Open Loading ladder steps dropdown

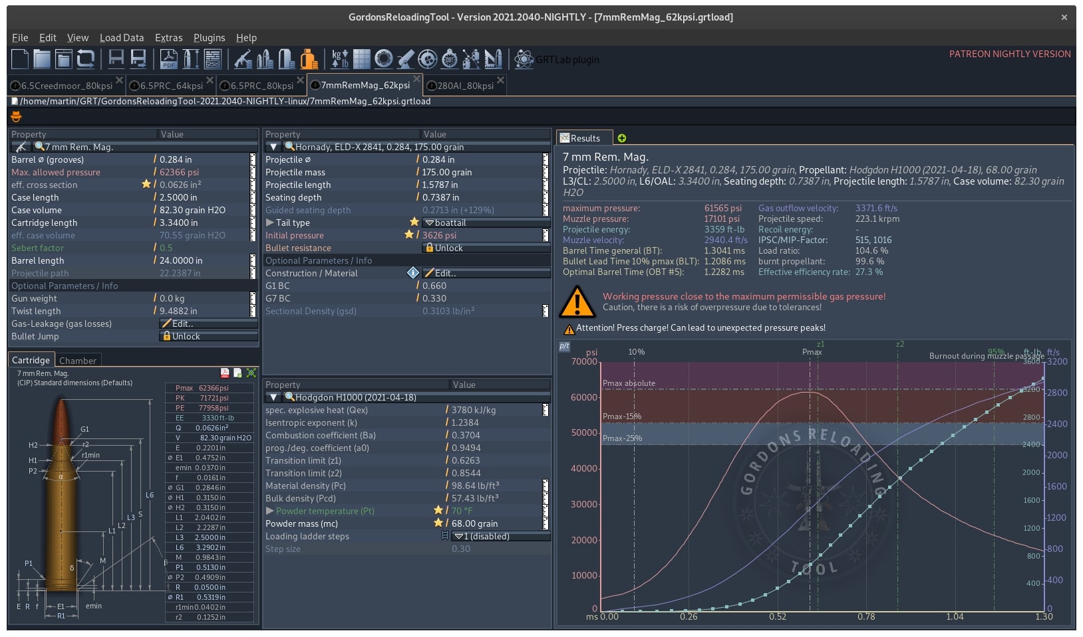(x=501, y=536)
